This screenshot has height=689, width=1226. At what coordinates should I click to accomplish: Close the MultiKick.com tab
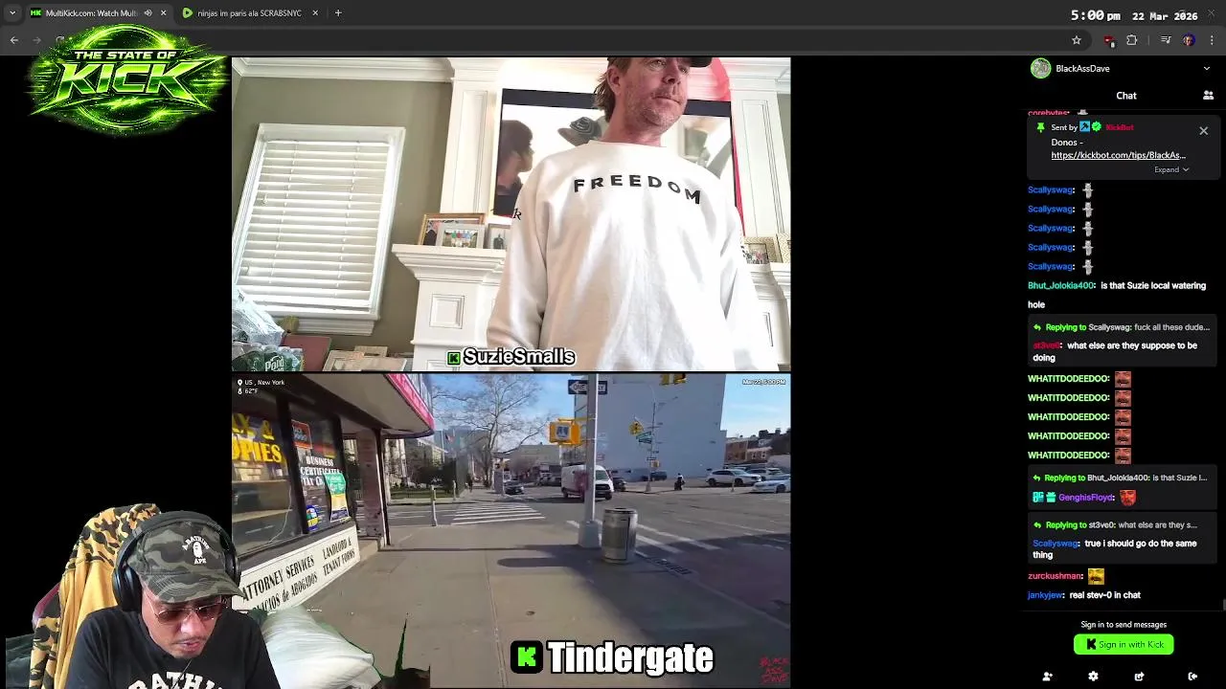tap(163, 13)
